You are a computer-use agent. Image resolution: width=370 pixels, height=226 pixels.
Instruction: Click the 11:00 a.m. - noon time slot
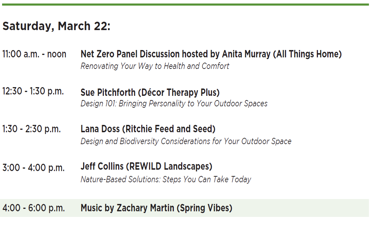coord(34,54)
